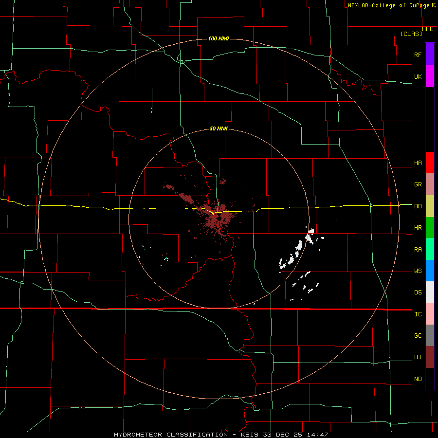Select the IC pink legend swatch
Viewport: 438px width, 438px height.
pyautogui.click(x=430, y=314)
